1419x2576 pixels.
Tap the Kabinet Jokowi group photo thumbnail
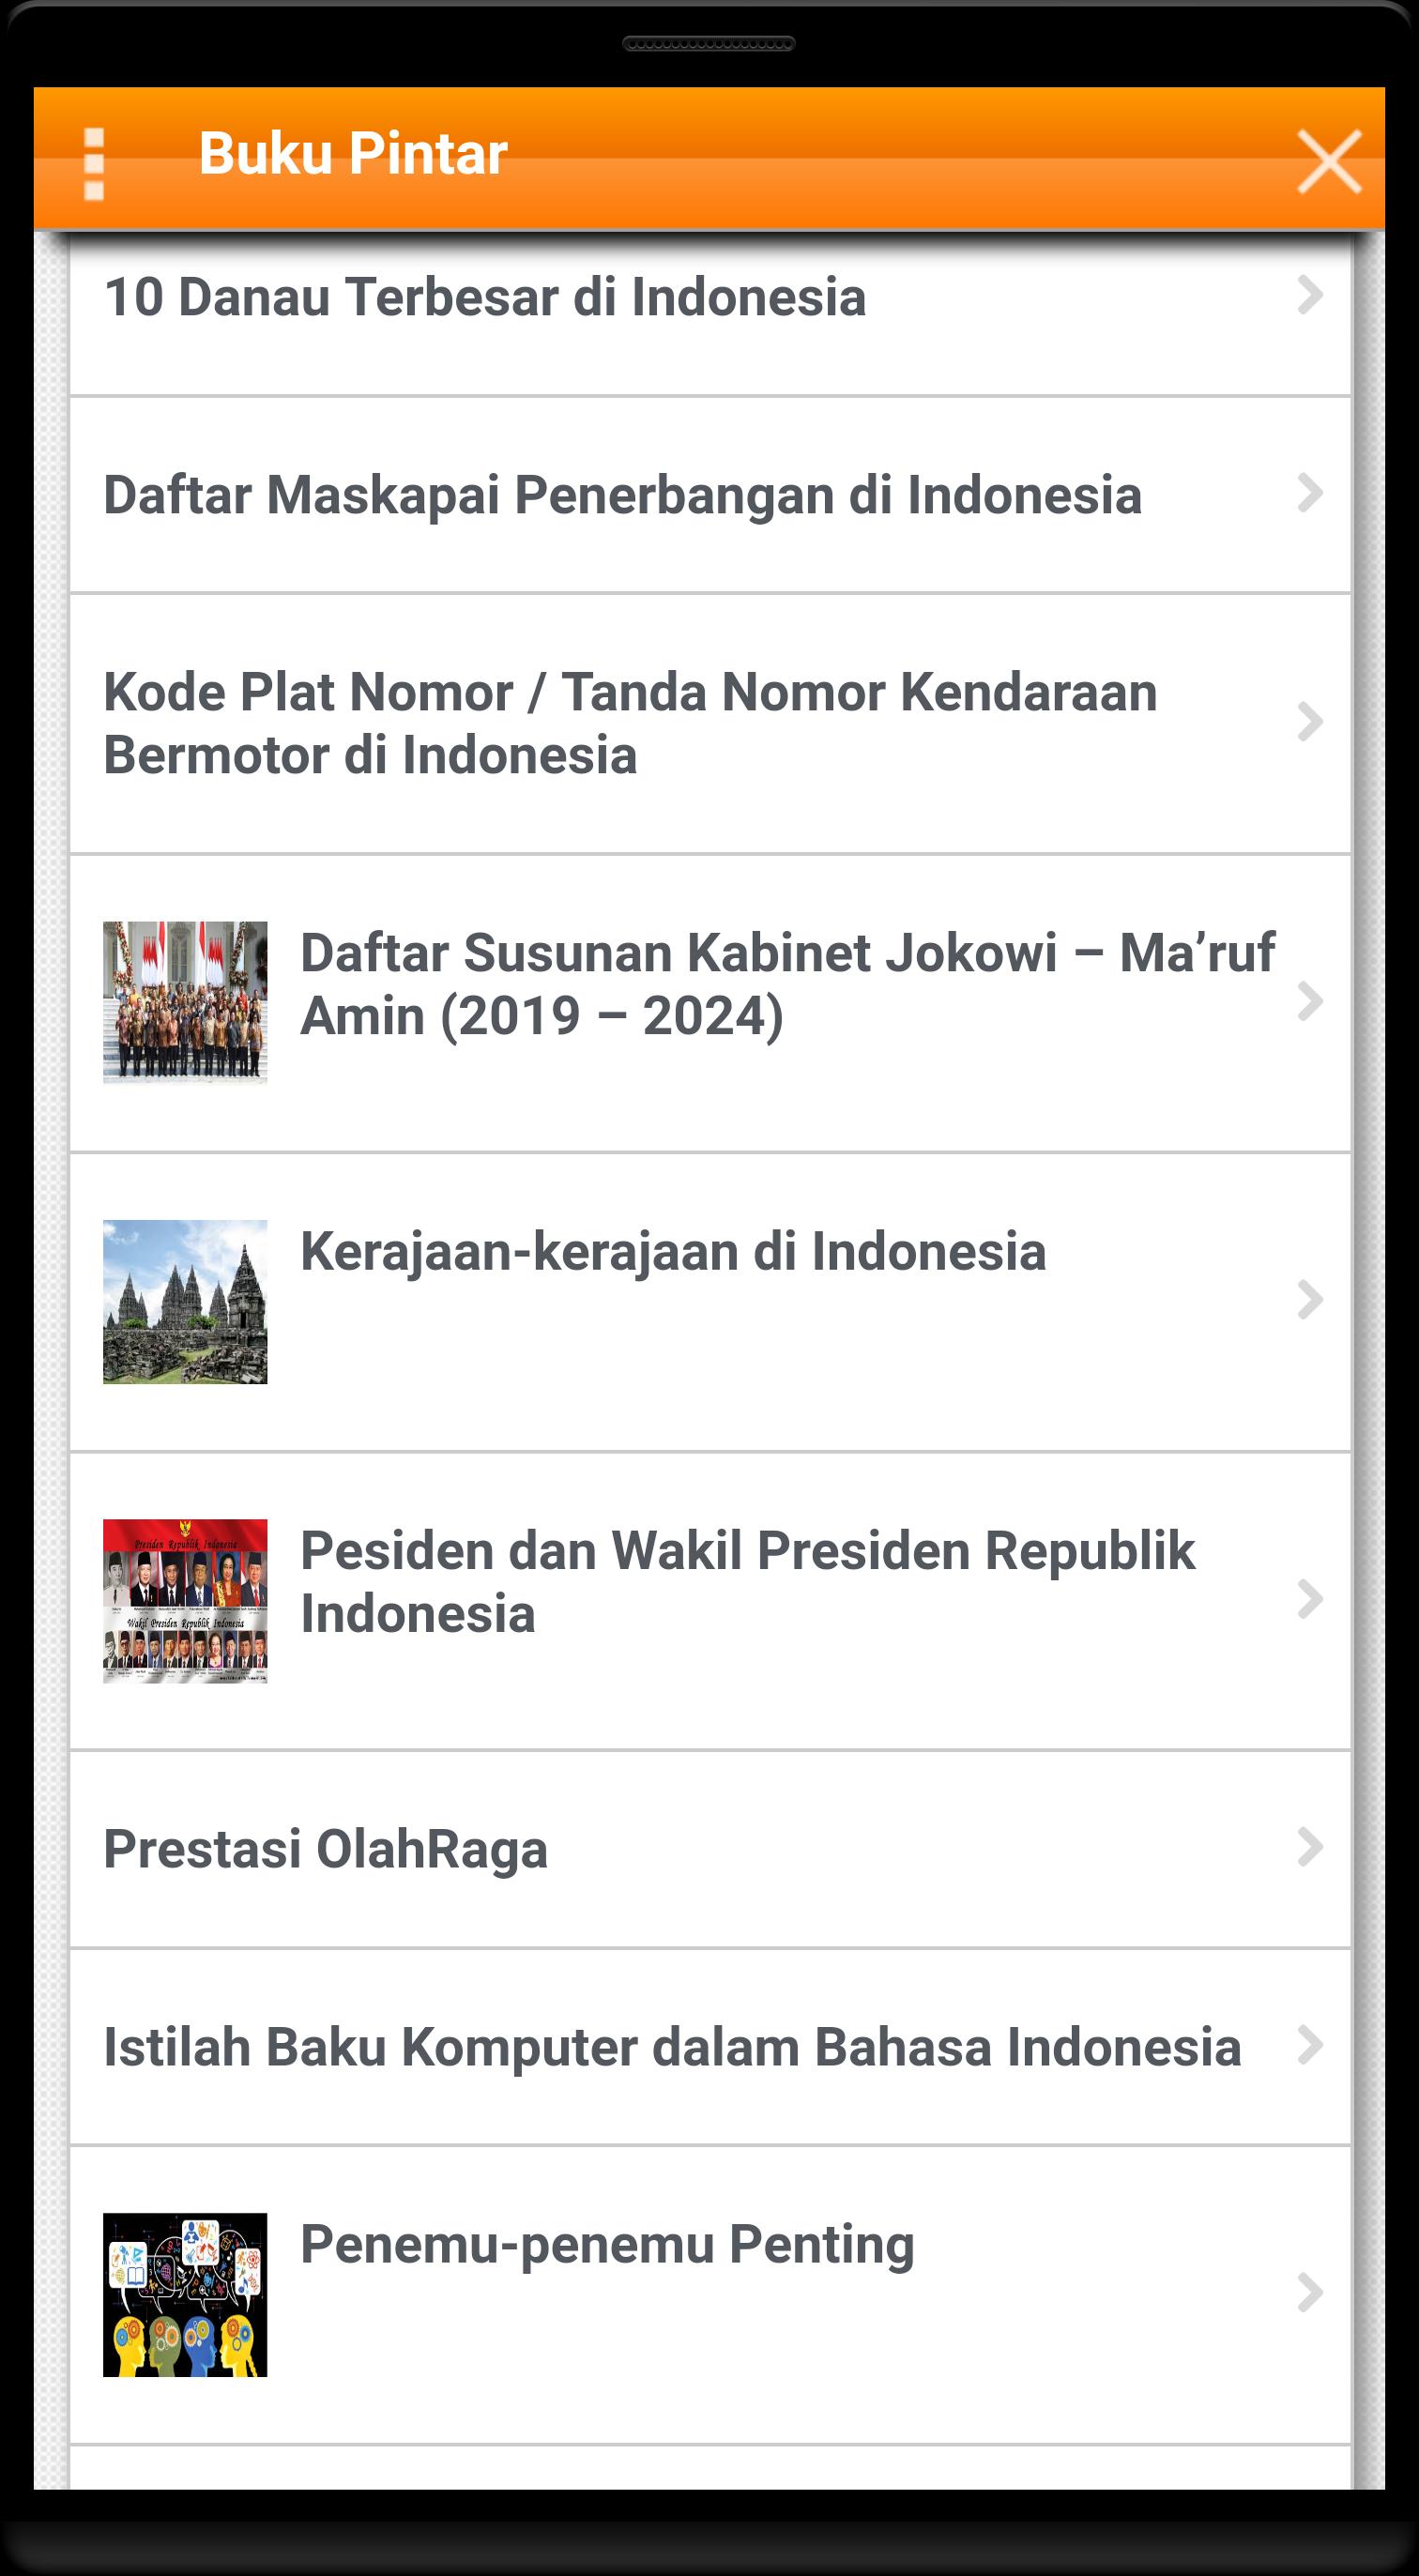(185, 1002)
